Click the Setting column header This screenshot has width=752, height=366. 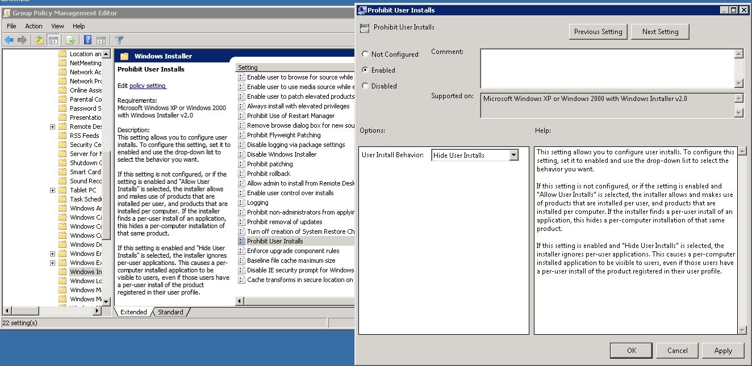coord(295,68)
